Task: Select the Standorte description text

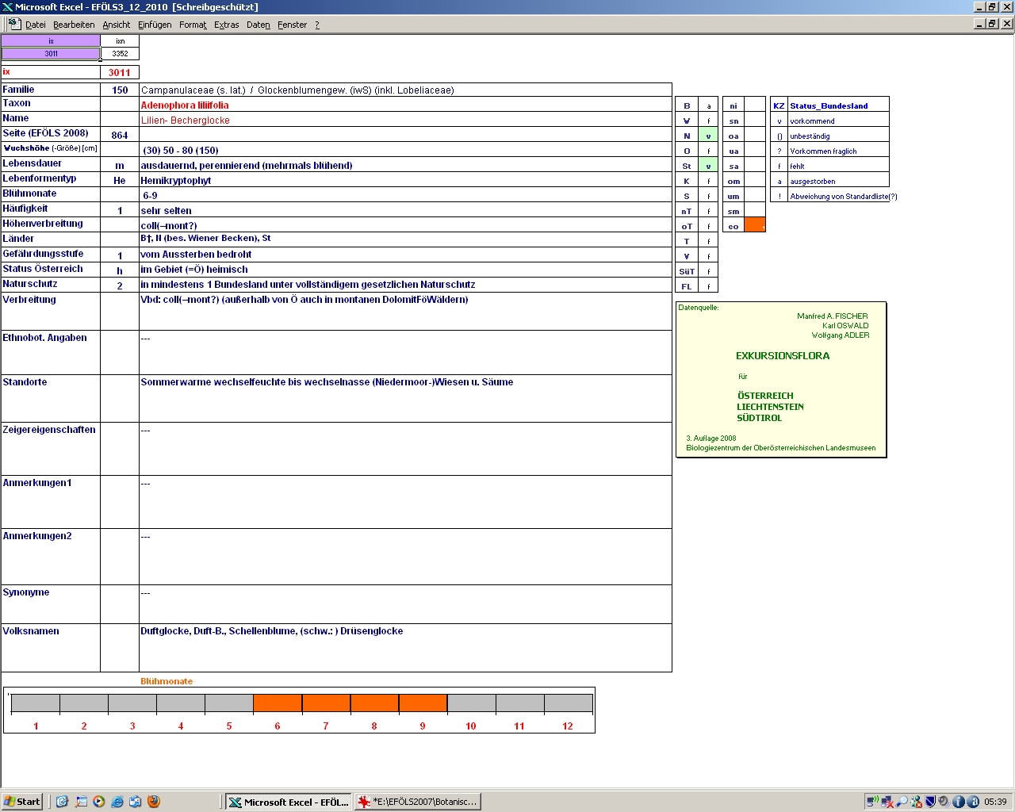Action: [327, 382]
